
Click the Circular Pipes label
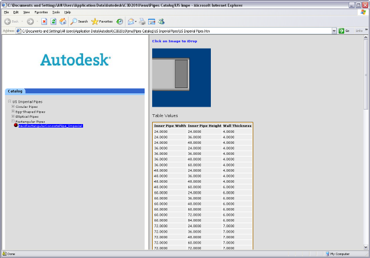27,107
